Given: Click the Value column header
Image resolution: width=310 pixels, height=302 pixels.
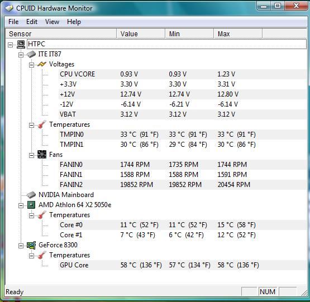Looking at the screenshot, I should pyautogui.click(x=141, y=33).
